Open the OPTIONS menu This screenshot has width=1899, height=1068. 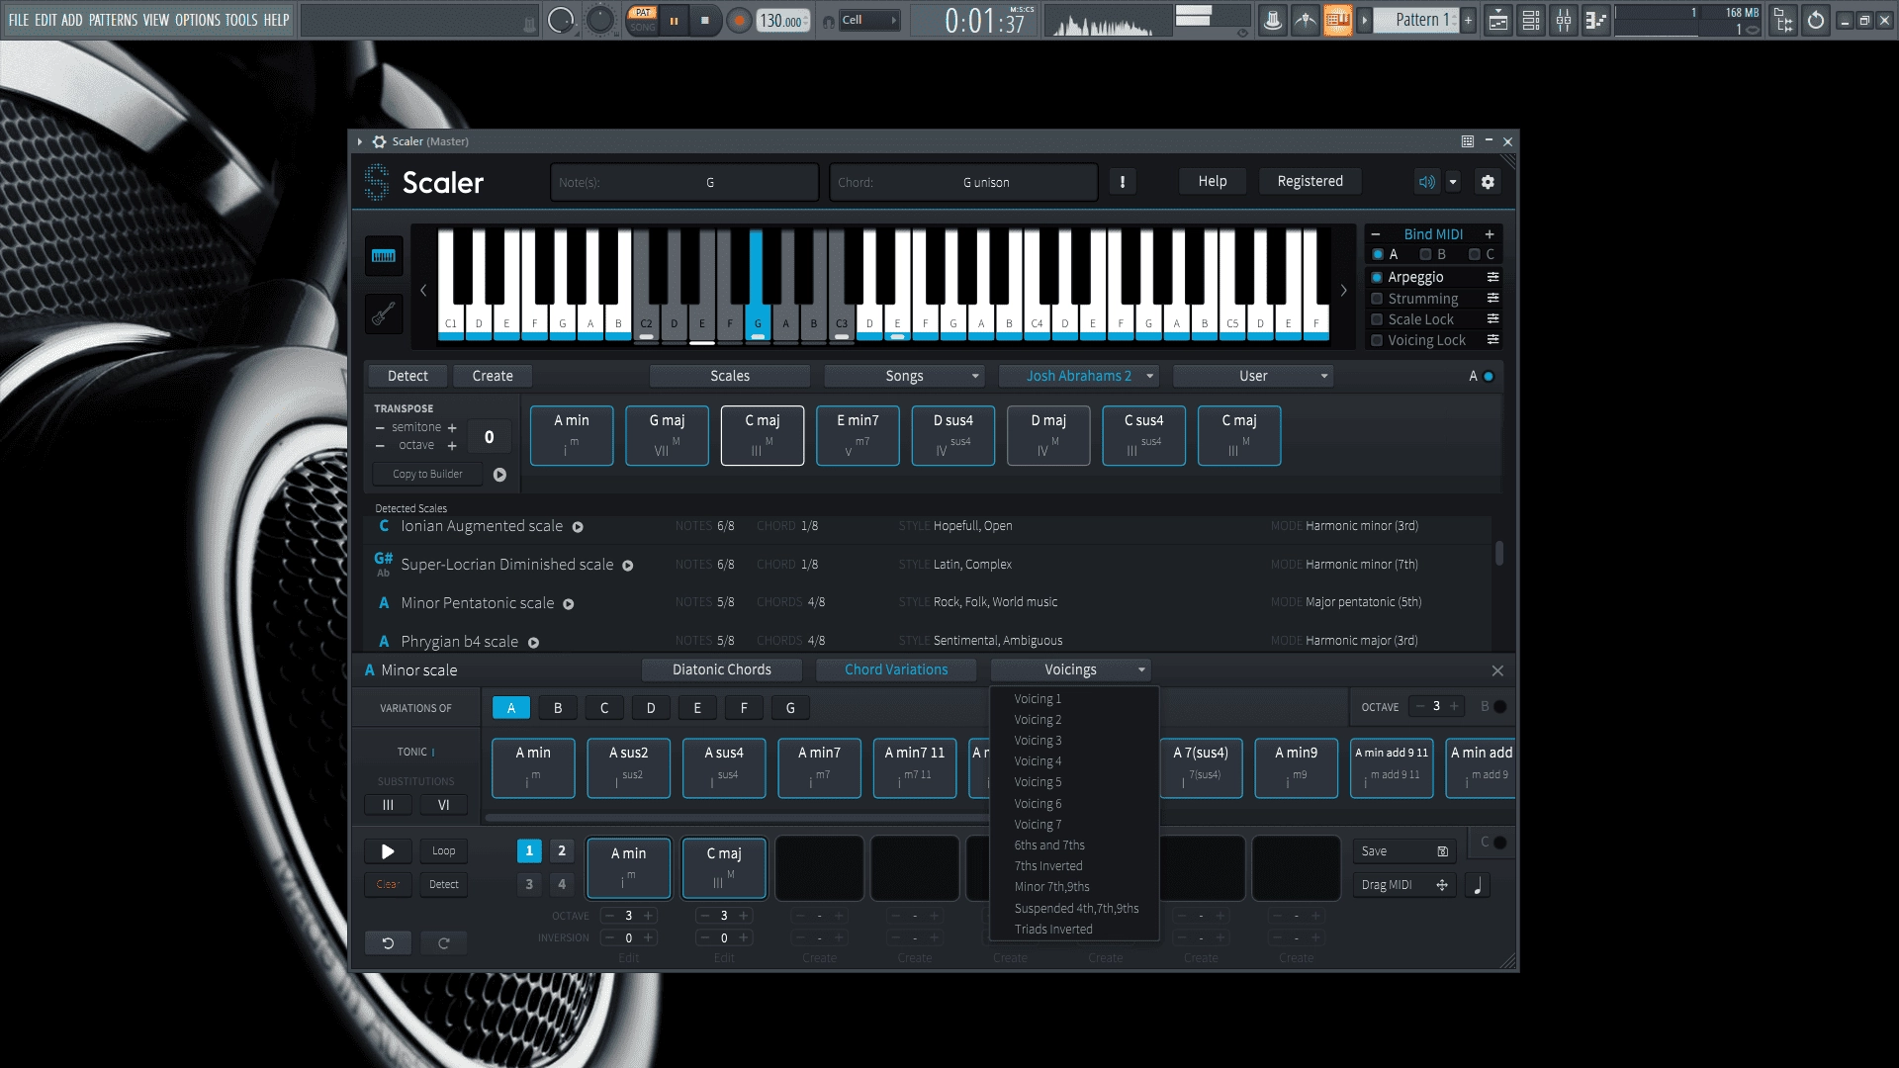click(198, 20)
